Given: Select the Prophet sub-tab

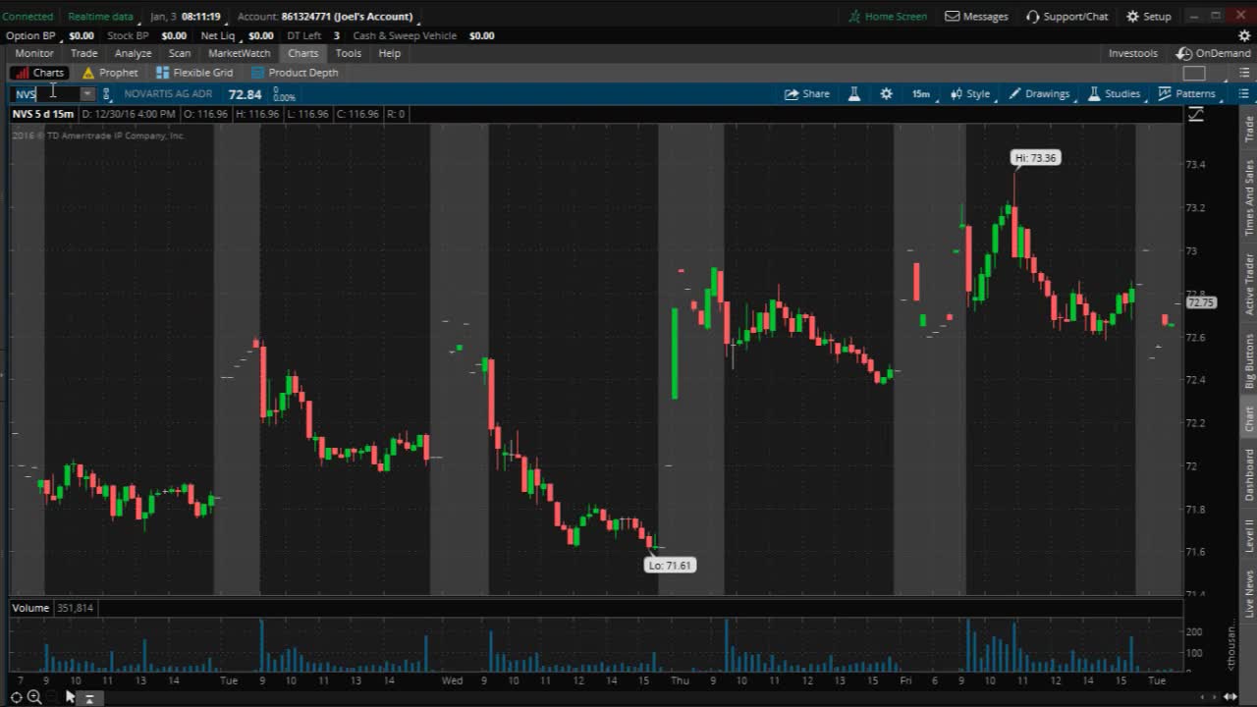Looking at the screenshot, I should point(110,73).
